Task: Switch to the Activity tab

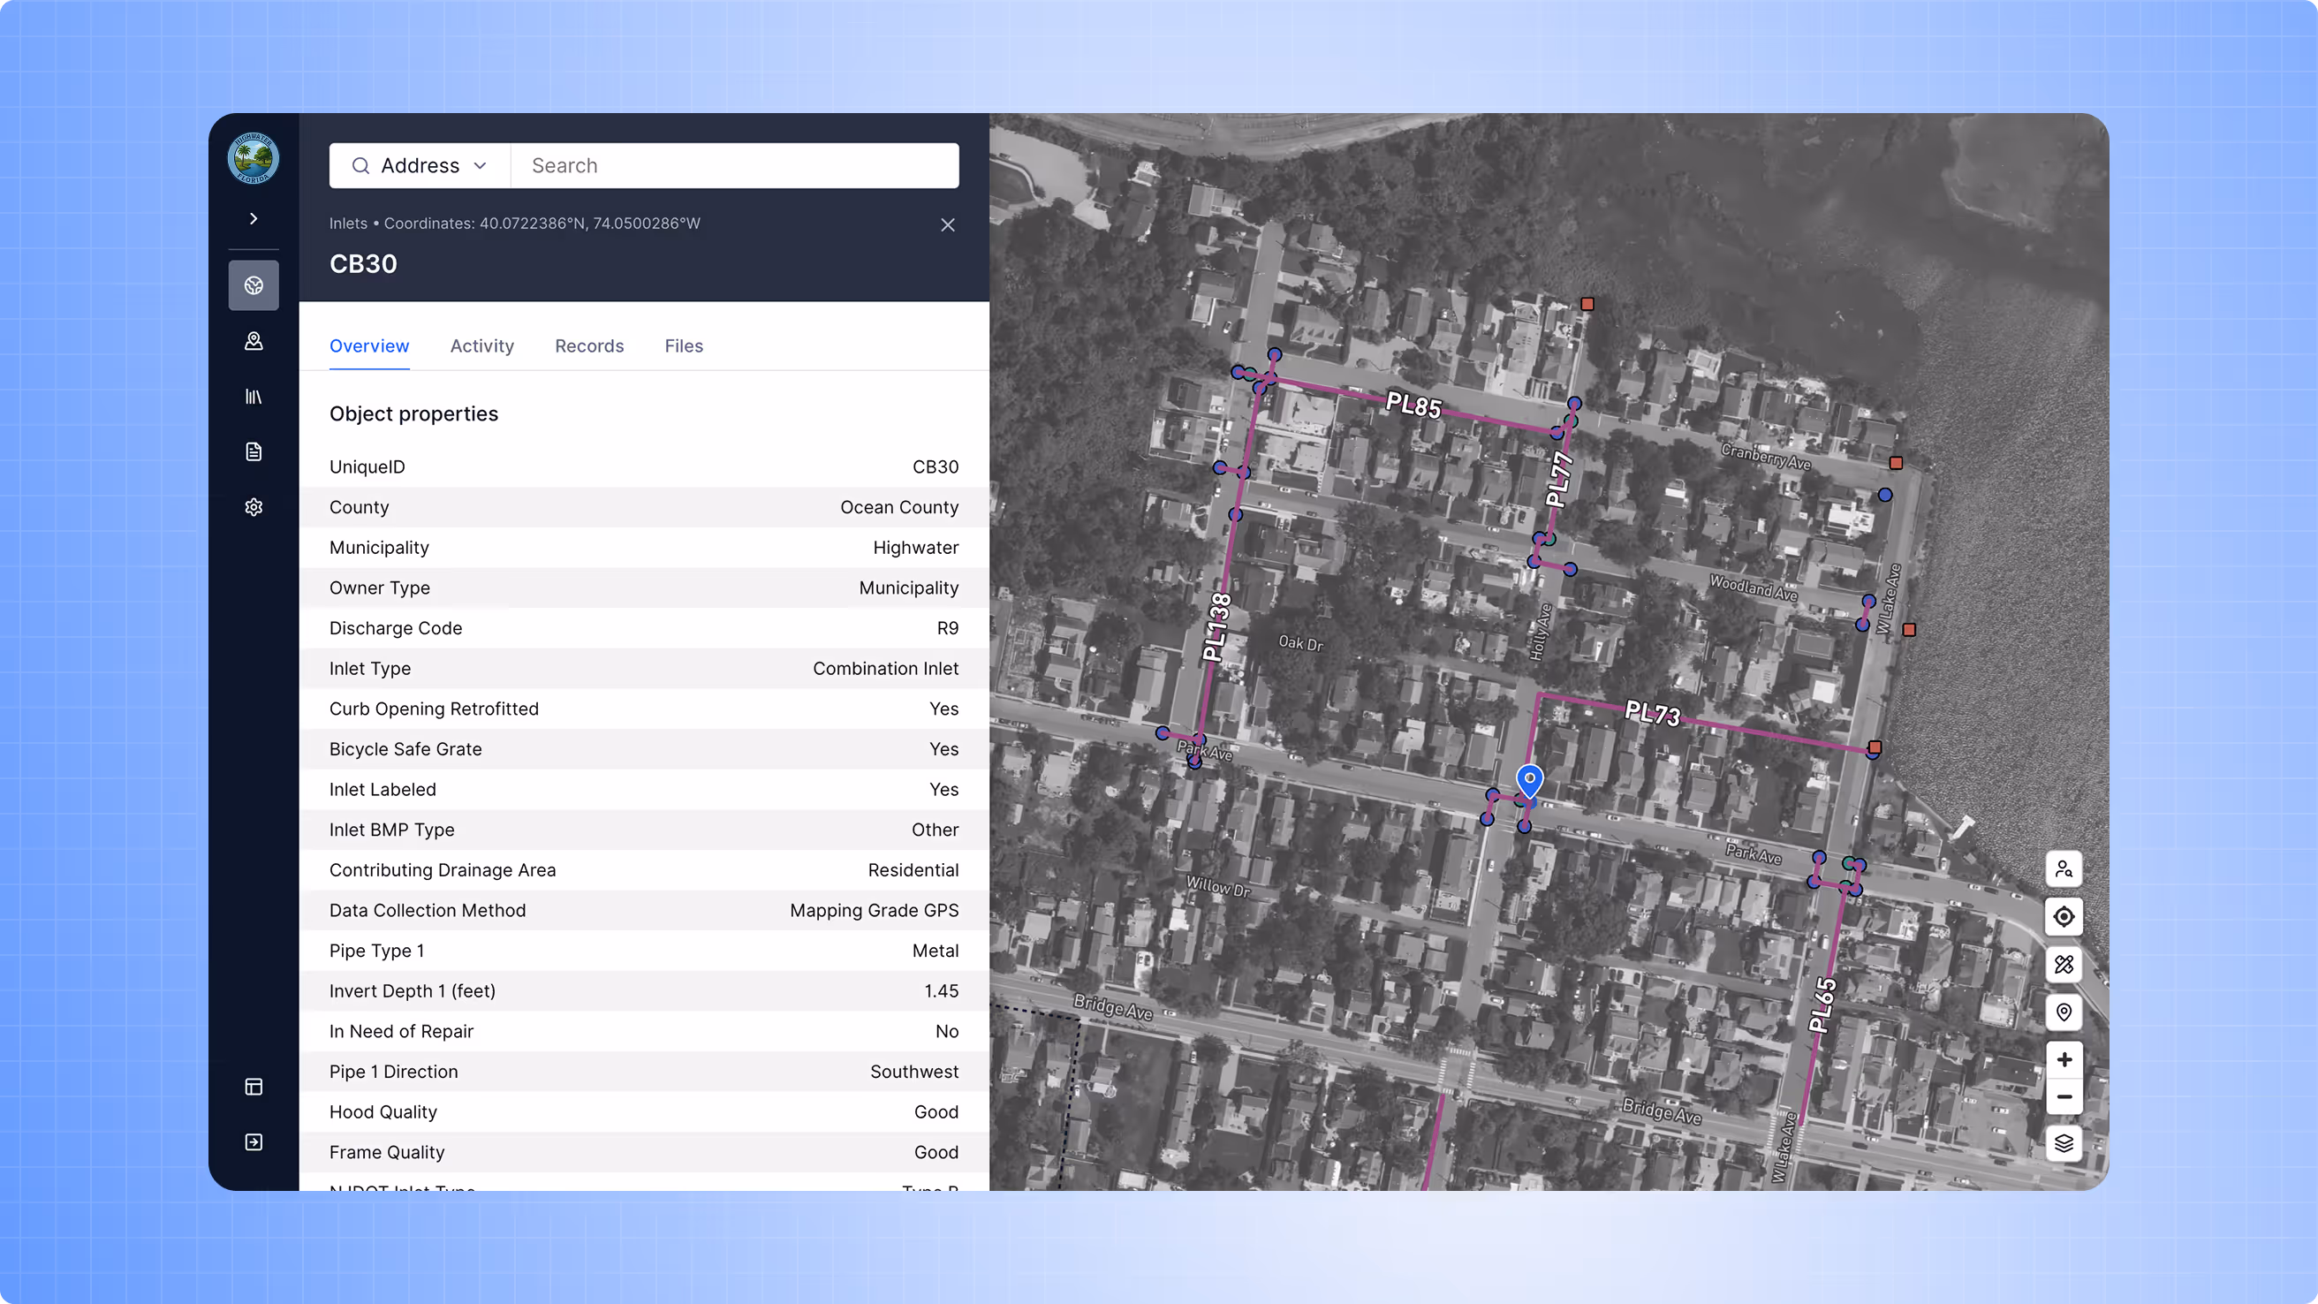Action: click(481, 346)
